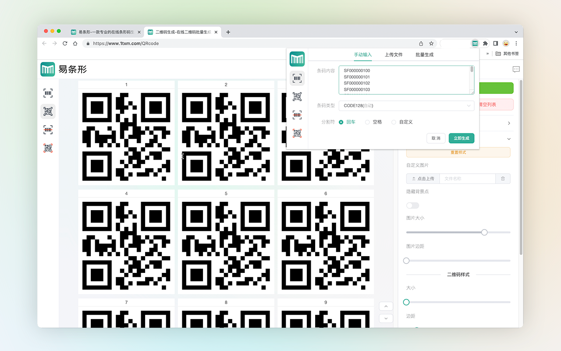Go to the browser home page
The height and width of the screenshot is (351, 561).
[x=75, y=43]
